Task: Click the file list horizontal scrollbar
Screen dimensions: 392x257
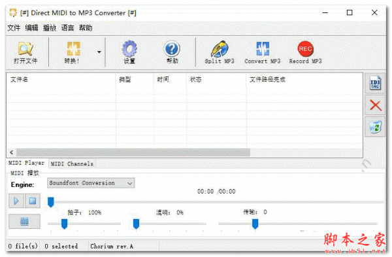Action: tap(133, 152)
